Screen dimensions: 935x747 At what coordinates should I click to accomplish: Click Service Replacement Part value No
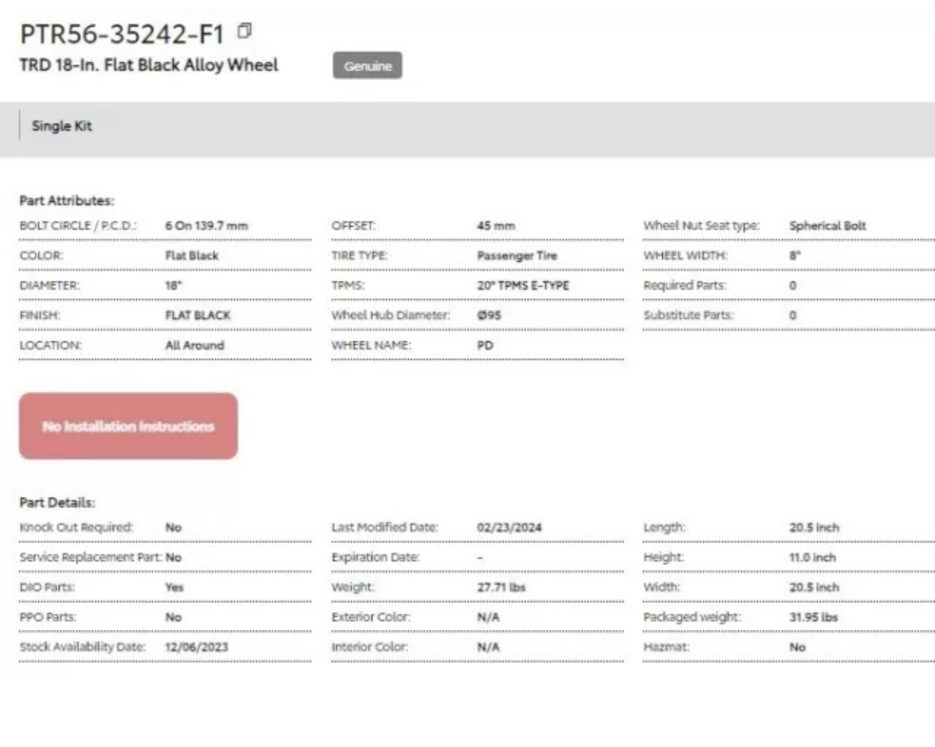click(173, 558)
